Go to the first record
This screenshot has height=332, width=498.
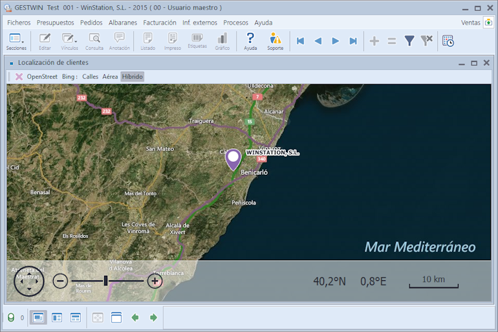(300, 41)
